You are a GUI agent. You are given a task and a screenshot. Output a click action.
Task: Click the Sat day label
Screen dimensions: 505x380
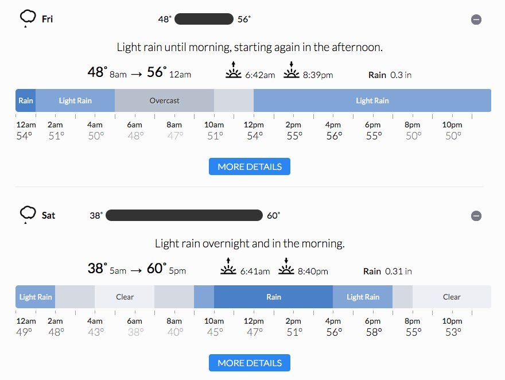(49, 215)
